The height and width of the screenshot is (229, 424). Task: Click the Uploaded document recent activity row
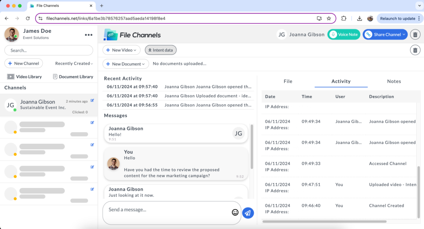click(x=179, y=96)
